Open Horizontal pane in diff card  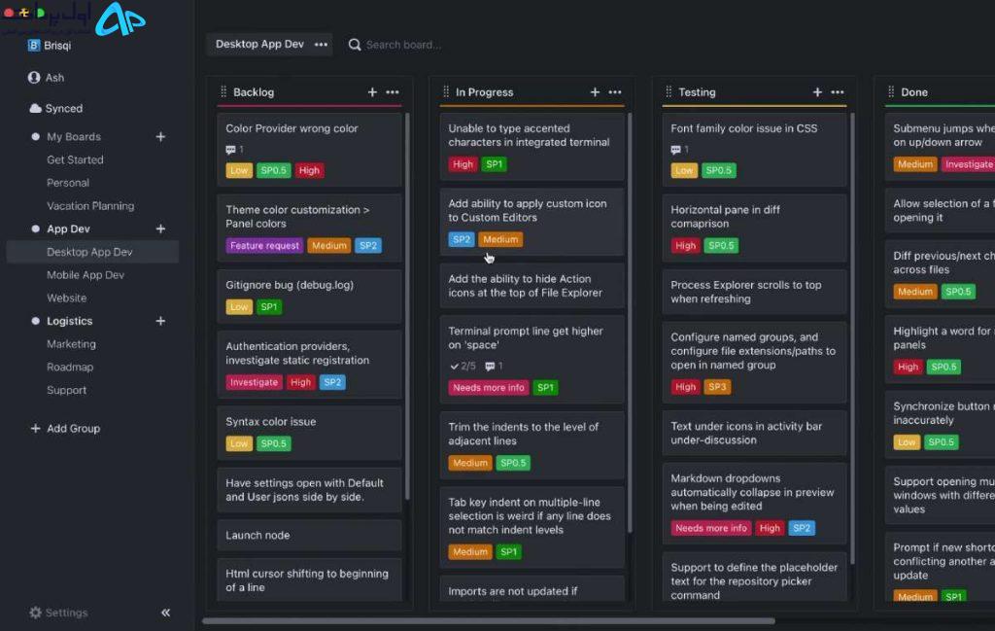pos(754,228)
